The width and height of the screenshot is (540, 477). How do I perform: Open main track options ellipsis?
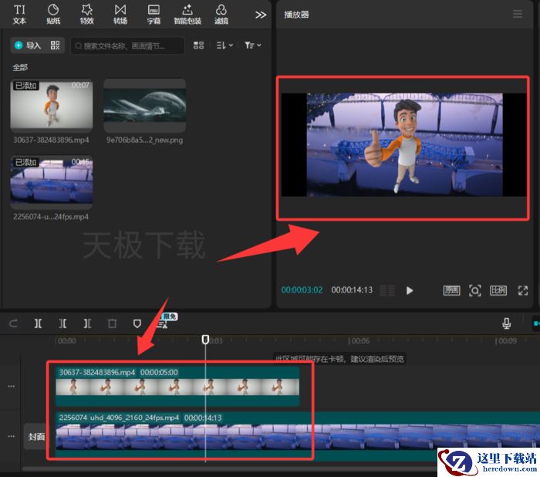click(x=12, y=436)
